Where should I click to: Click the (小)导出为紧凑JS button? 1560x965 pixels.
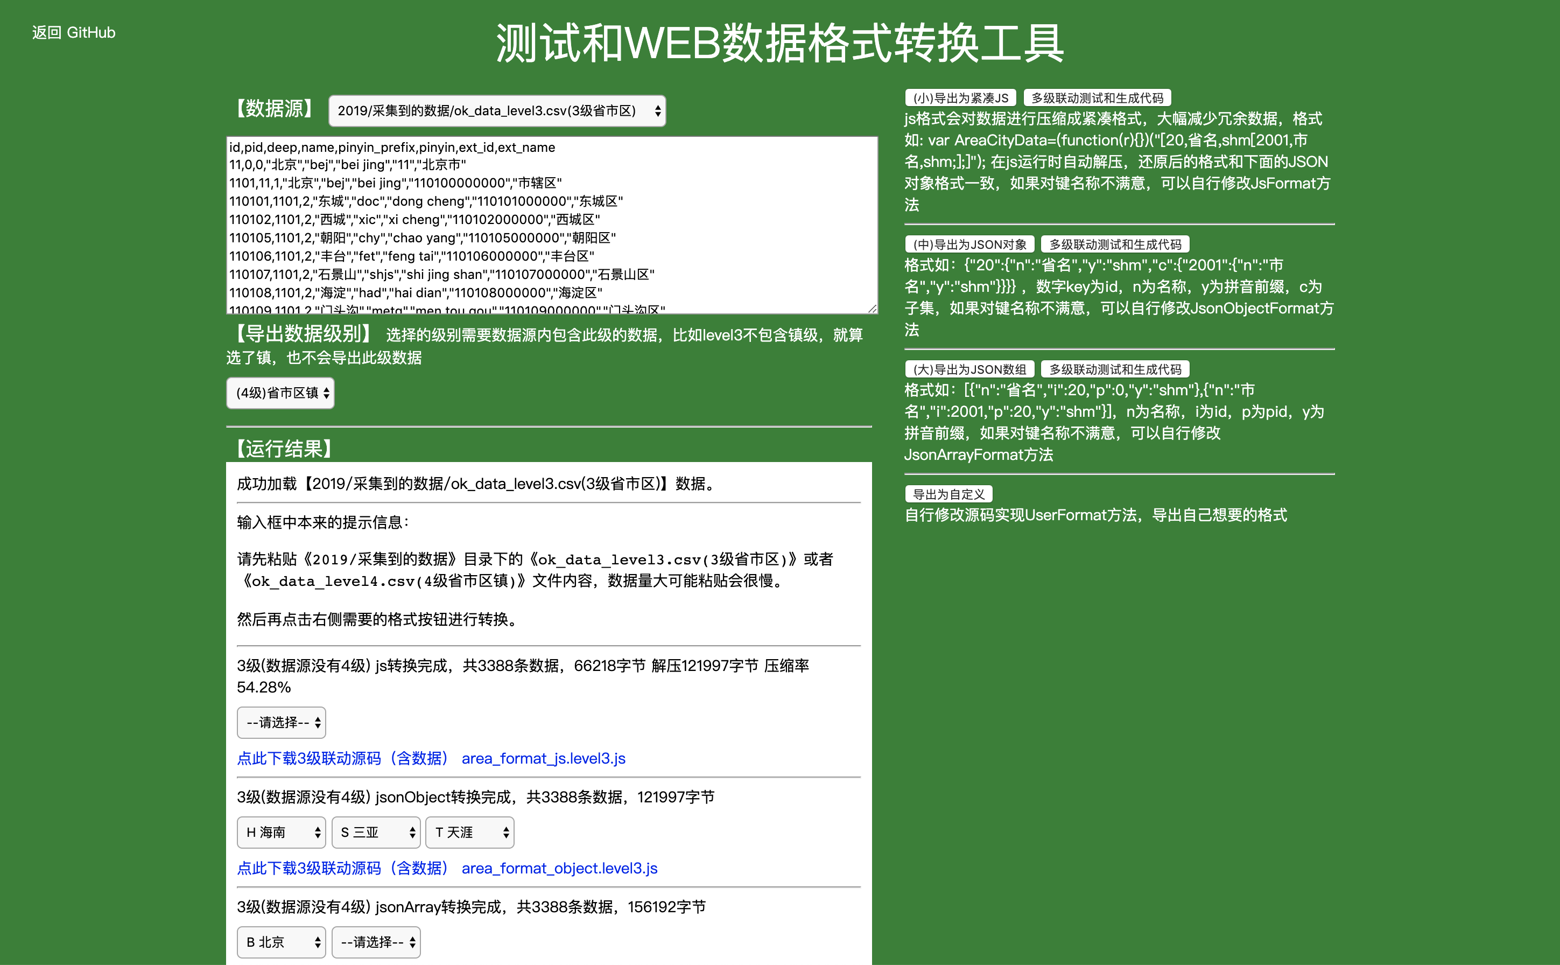(x=961, y=97)
